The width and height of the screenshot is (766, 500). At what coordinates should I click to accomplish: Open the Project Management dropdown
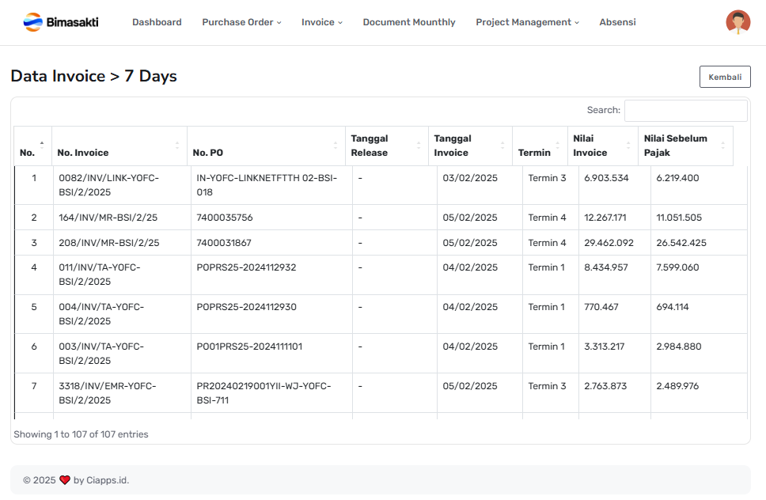527,22
